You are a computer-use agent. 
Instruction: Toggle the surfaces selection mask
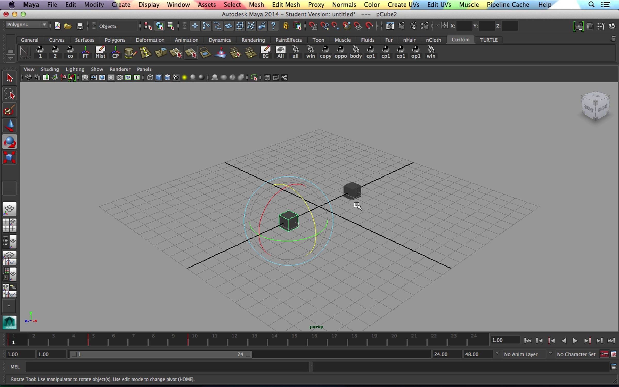[x=229, y=26]
